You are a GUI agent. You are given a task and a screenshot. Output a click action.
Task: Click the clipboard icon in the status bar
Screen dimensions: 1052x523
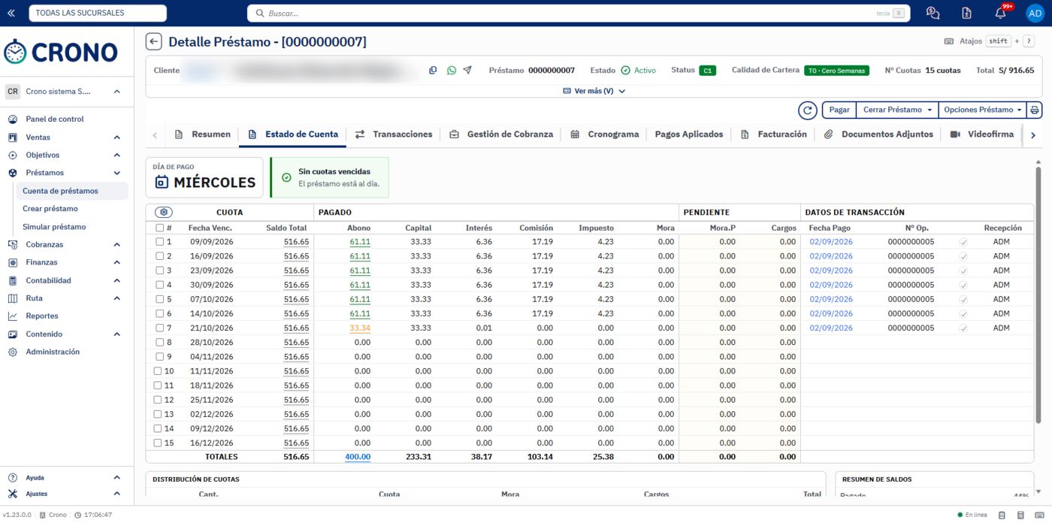coord(1002,515)
